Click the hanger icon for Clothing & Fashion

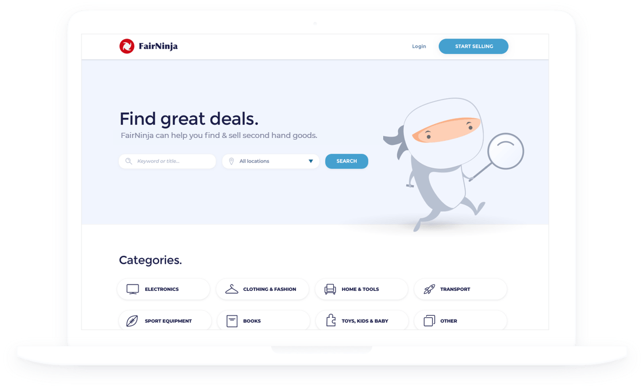click(232, 289)
